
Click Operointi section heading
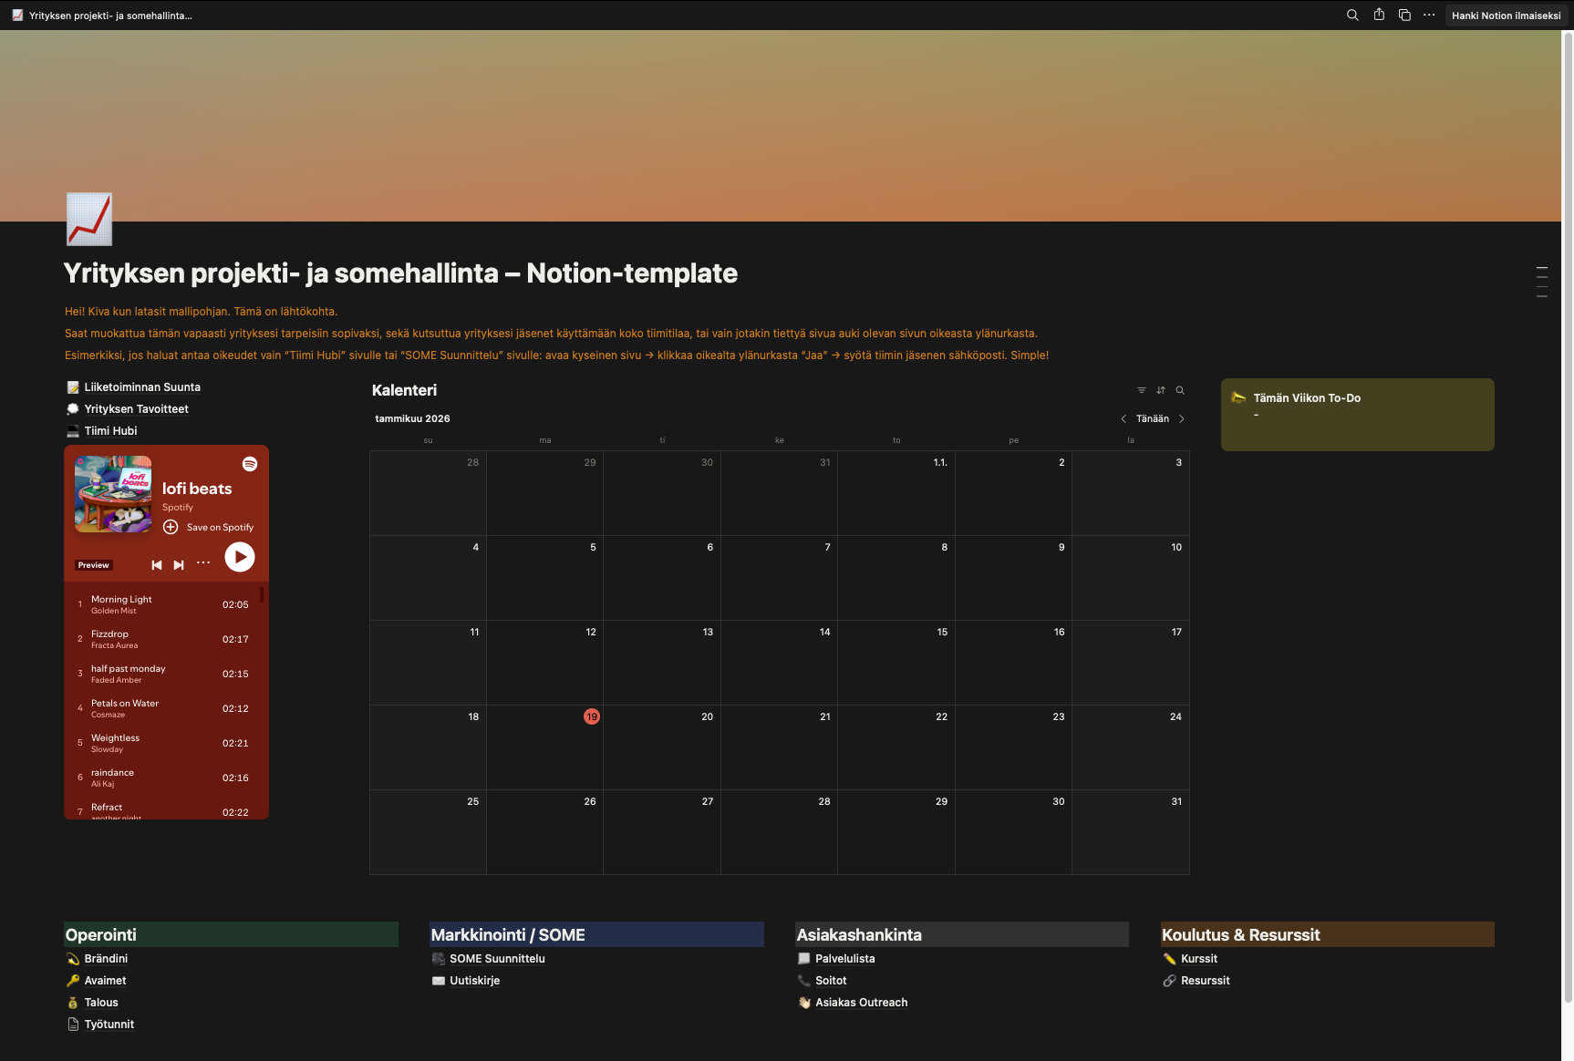[101, 935]
